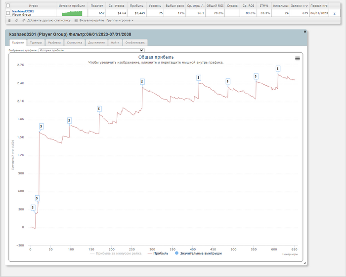Viewport: 346px width, 277px height.
Task: Click the $ marker near game 415
Action: pyautogui.click(x=199, y=77)
